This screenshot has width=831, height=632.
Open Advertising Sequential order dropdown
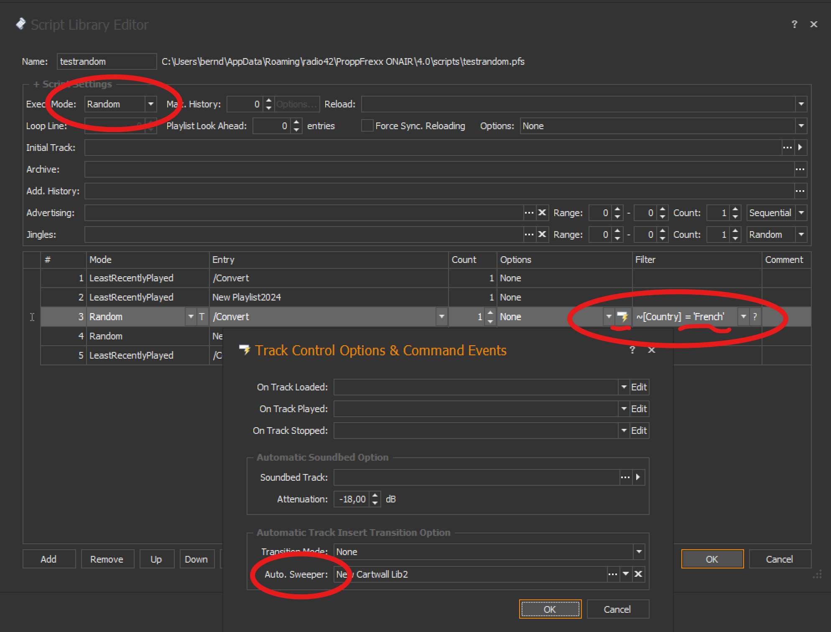[801, 213]
